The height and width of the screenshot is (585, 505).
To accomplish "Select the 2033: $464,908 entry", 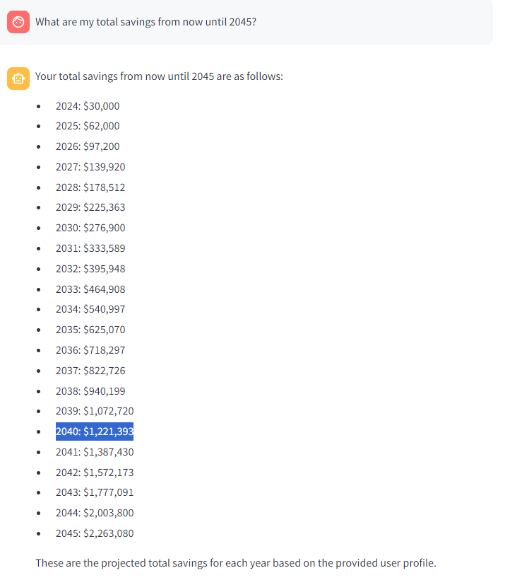I will (90, 289).
